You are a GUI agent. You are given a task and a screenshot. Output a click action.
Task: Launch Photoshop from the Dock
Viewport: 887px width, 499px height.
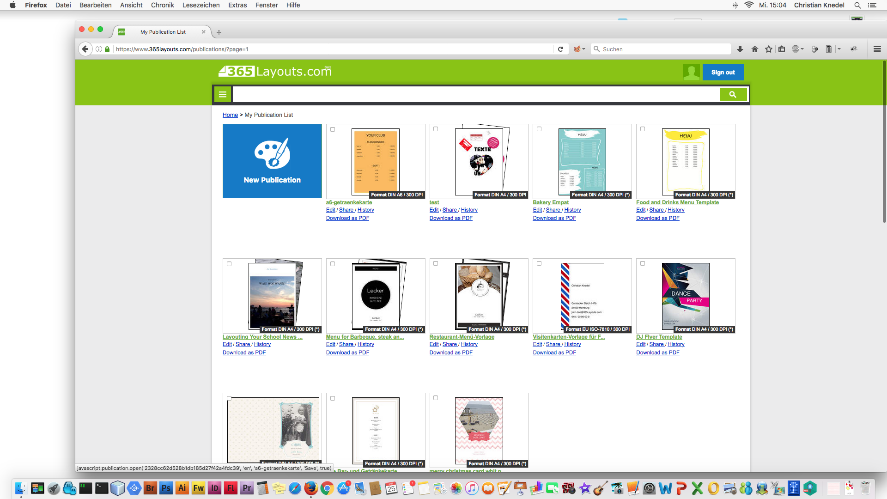coord(166,488)
